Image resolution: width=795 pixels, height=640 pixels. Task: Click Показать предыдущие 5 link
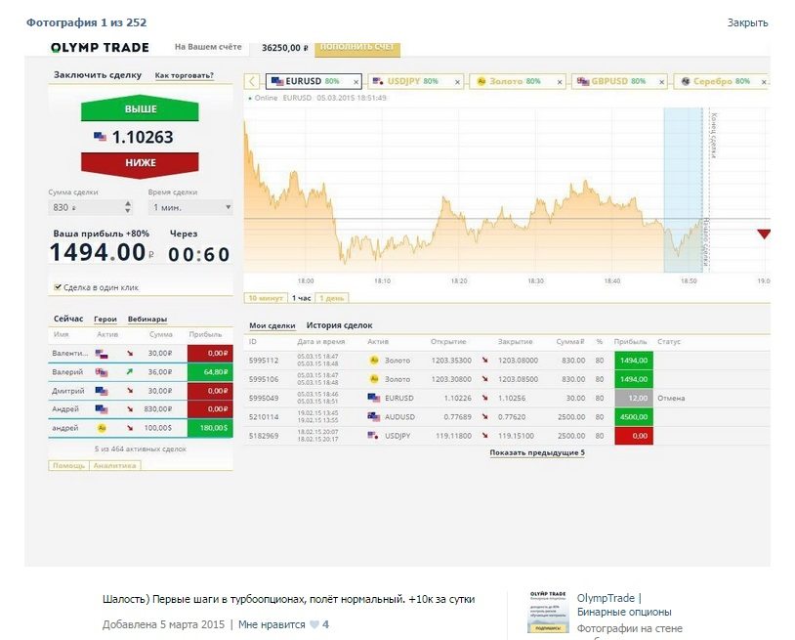(537, 452)
